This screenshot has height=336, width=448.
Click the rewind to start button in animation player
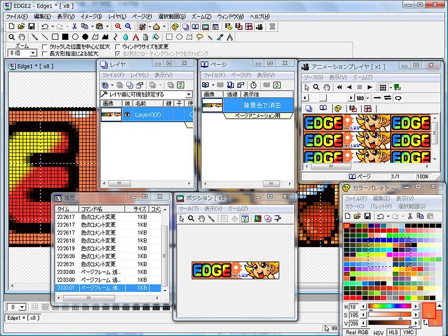pyautogui.click(x=340, y=87)
